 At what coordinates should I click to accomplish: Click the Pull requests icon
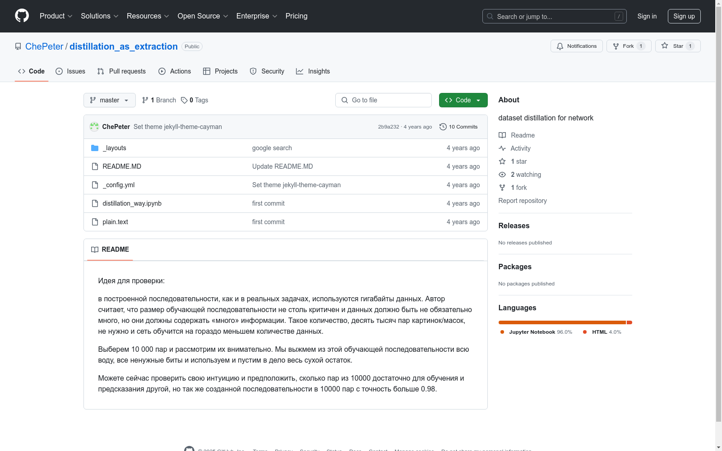[101, 71]
